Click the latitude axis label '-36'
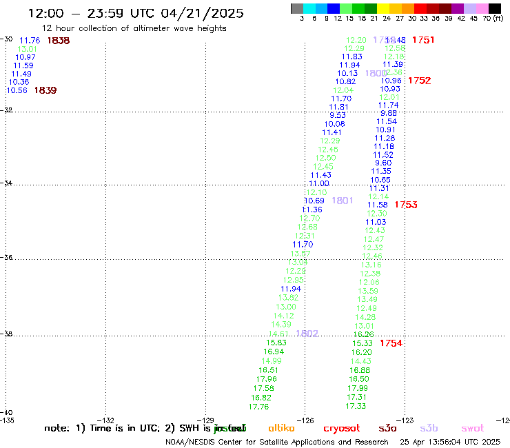The height and width of the screenshot is (448, 510). 6,257
